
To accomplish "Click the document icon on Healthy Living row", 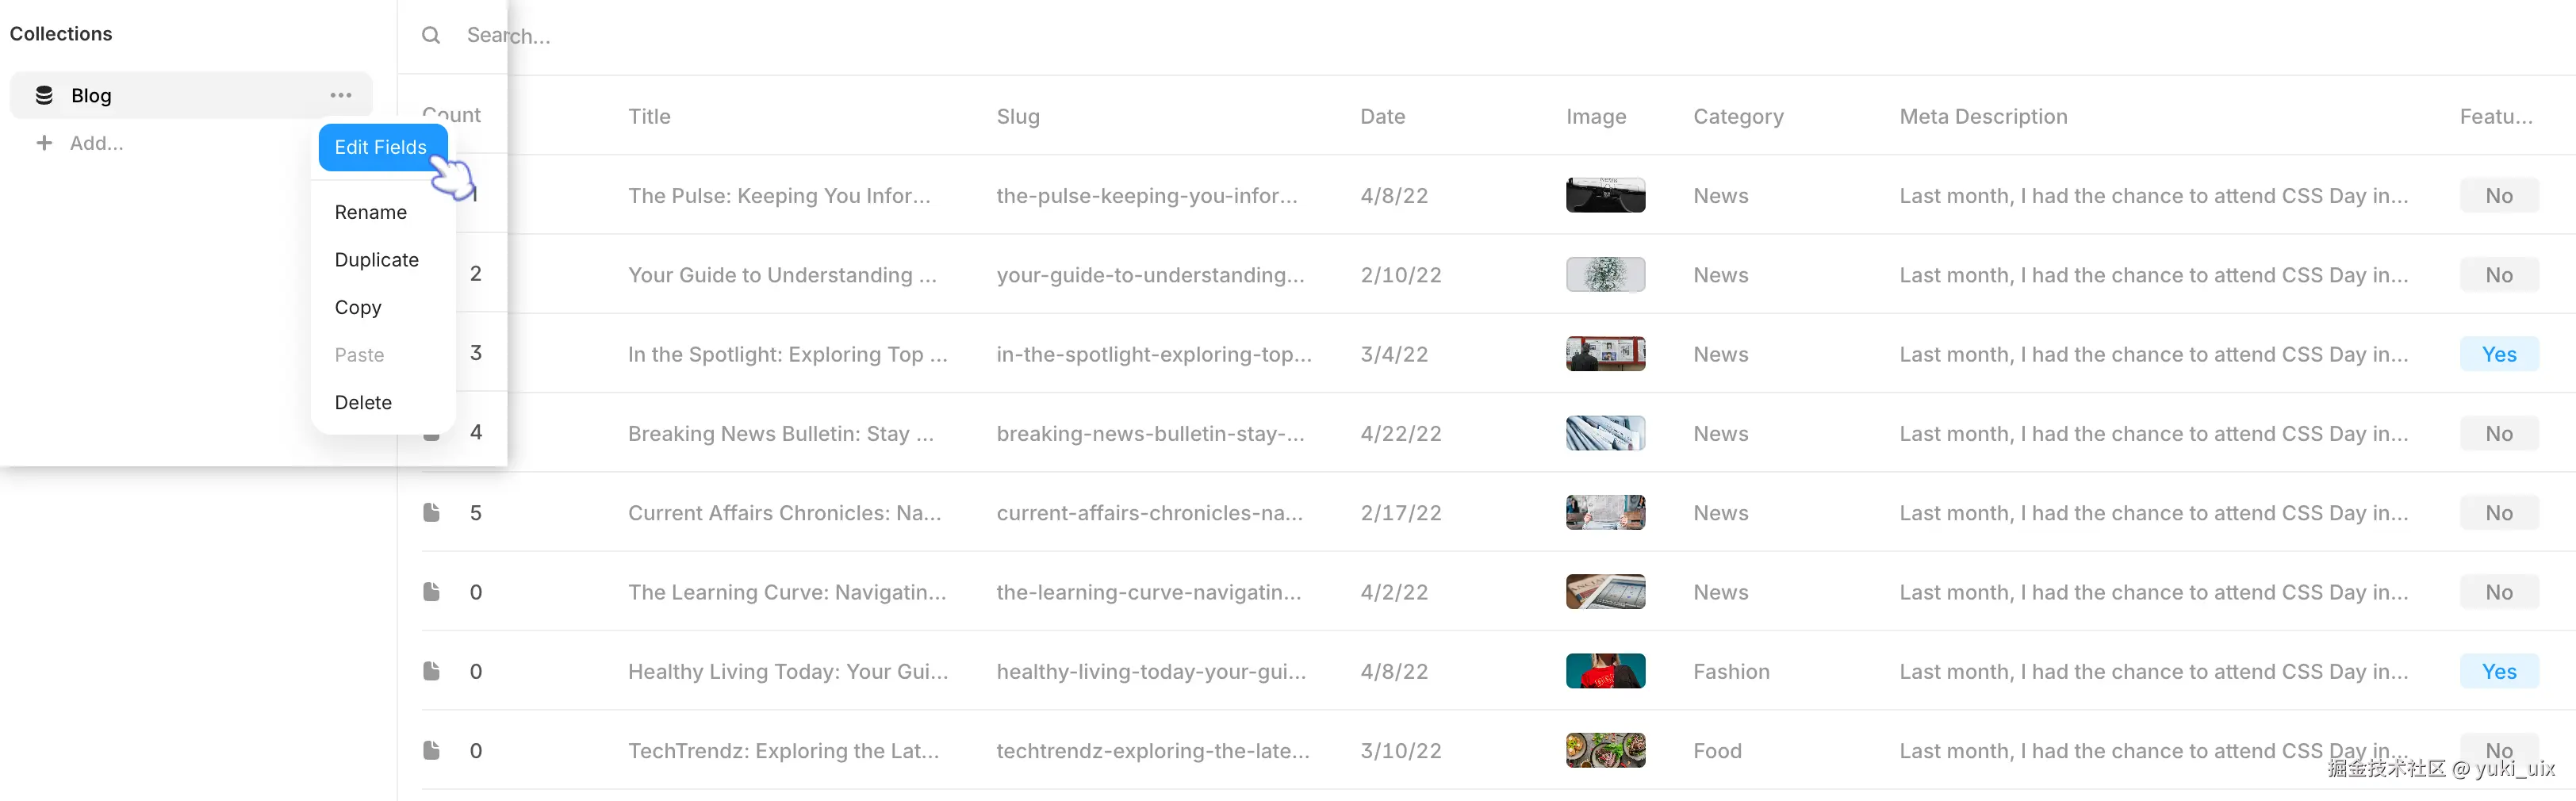I will pyautogui.click(x=431, y=670).
